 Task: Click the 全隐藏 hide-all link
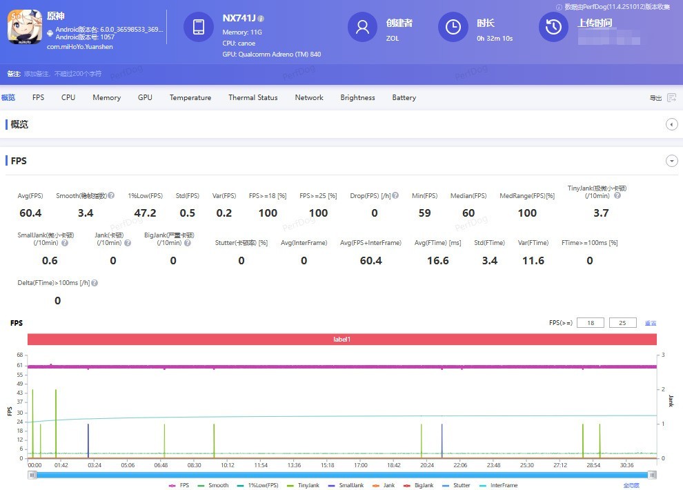[x=631, y=485]
